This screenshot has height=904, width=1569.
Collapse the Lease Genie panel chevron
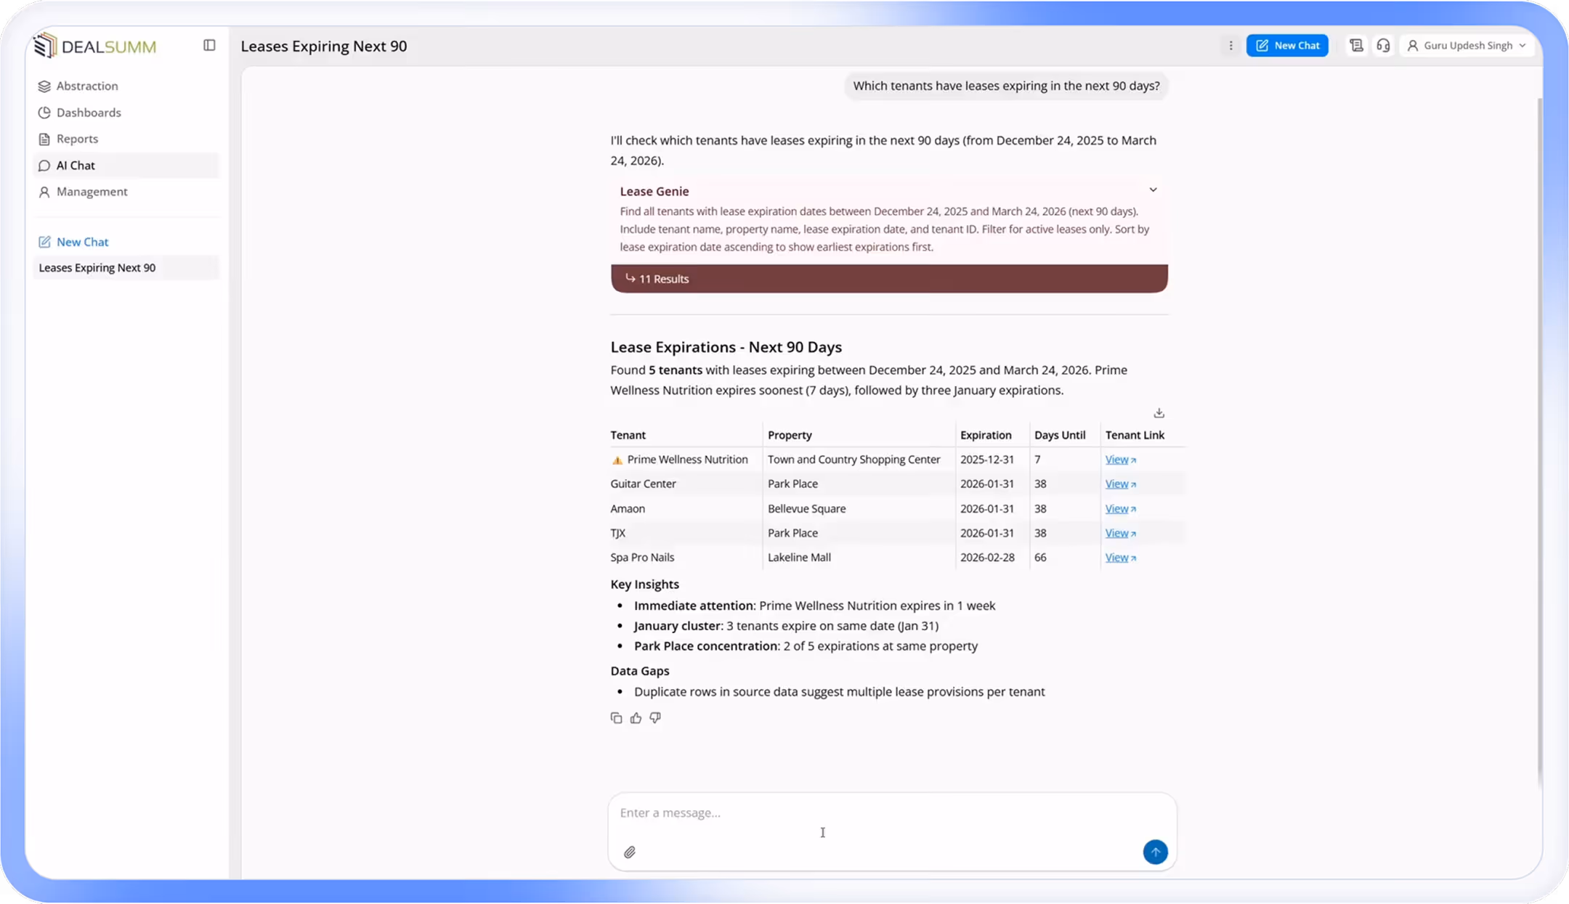[1153, 190]
